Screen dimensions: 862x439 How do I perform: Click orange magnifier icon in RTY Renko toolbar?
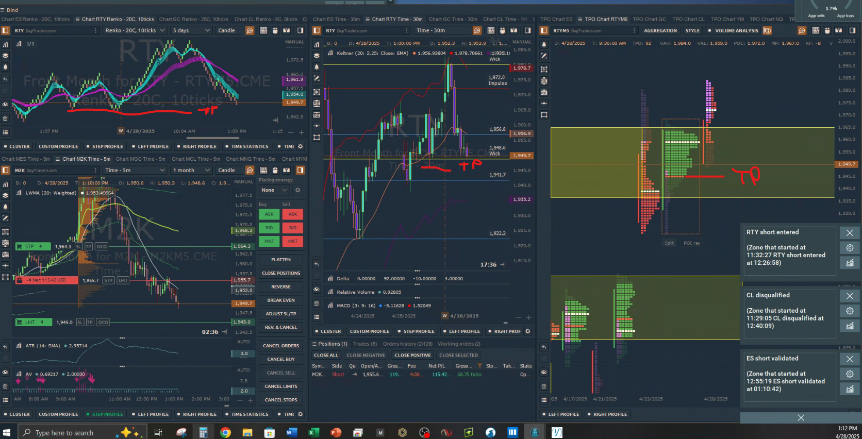click(250, 30)
